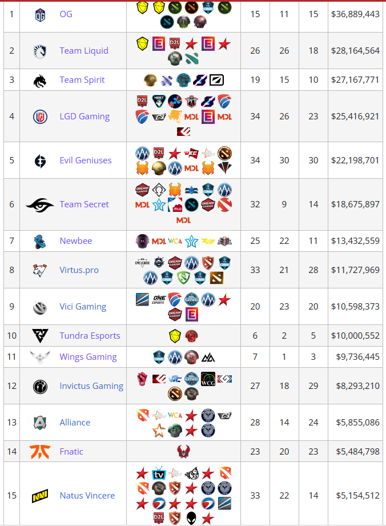This screenshot has width=386, height=526.
Task: Click the Team Spirit dragon logo
Action: point(40,81)
